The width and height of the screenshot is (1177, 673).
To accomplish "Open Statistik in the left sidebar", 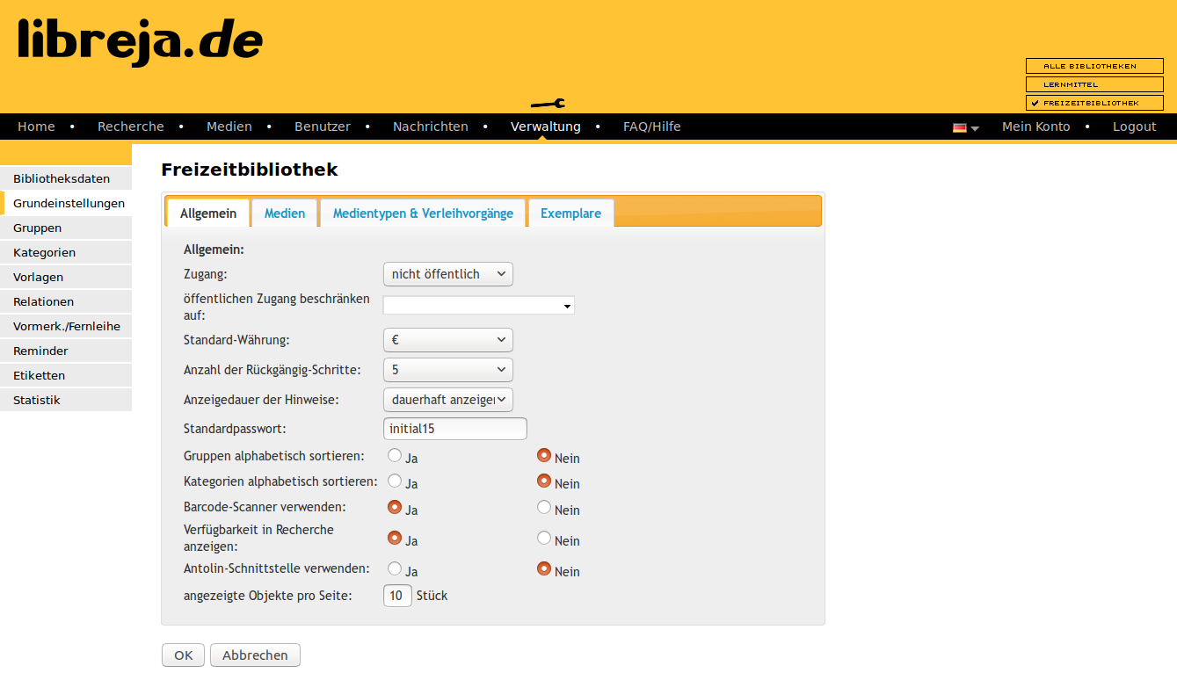I will coord(37,400).
